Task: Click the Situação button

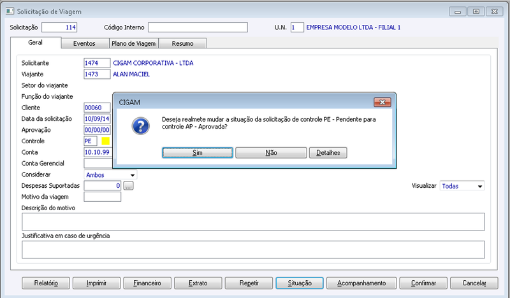Action: point(300,283)
